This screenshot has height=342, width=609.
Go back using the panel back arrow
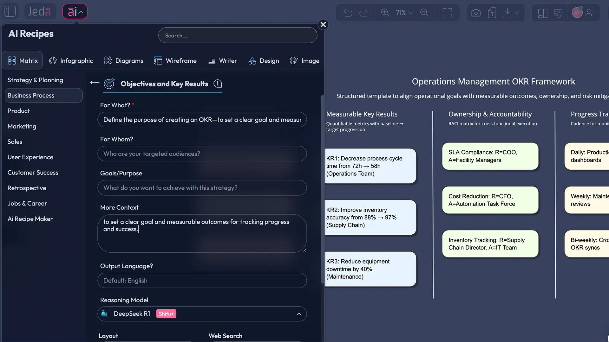[94, 83]
